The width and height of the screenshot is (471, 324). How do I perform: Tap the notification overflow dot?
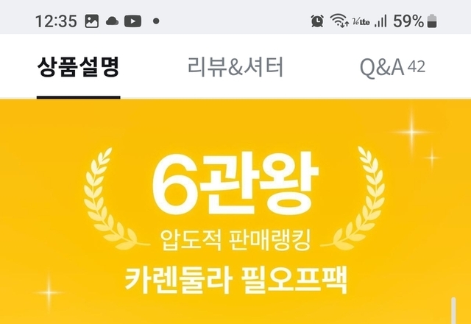(x=156, y=21)
